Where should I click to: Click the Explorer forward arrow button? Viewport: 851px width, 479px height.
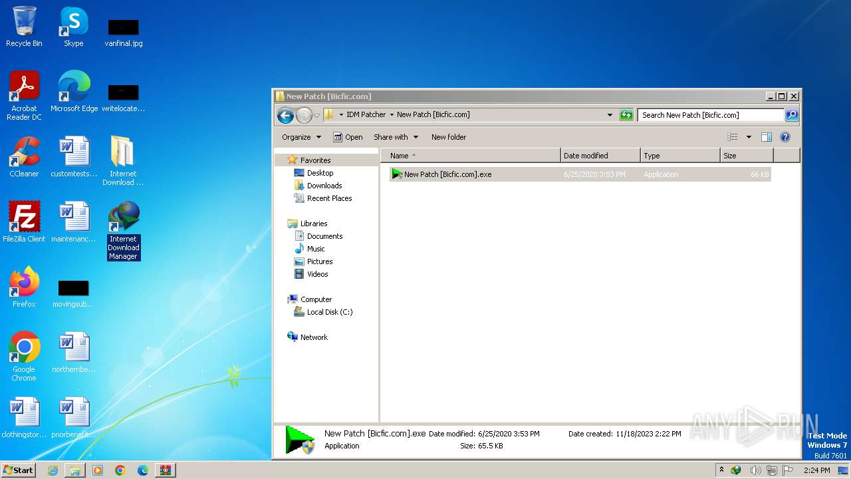pos(304,115)
